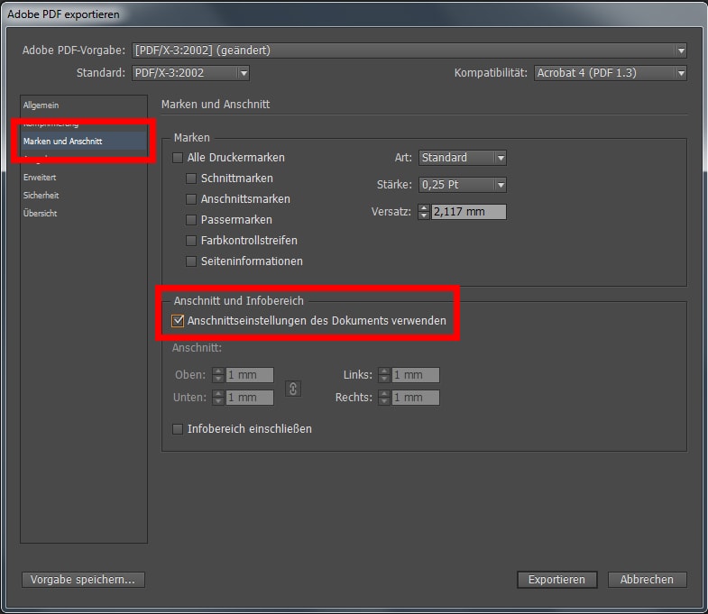Open the Kompatibilität dropdown
Screen dimensions: 708x614
[x=610, y=73]
